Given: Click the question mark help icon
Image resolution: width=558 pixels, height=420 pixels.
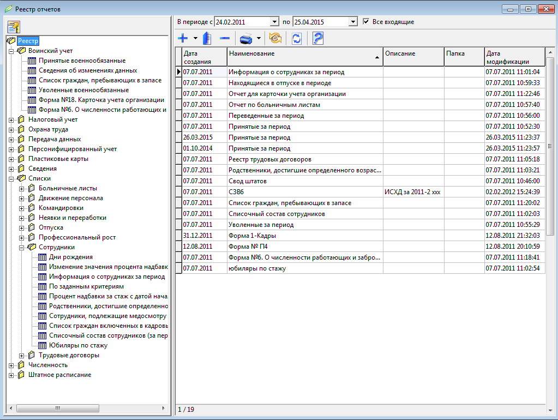Looking at the screenshot, I should [x=318, y=38].
